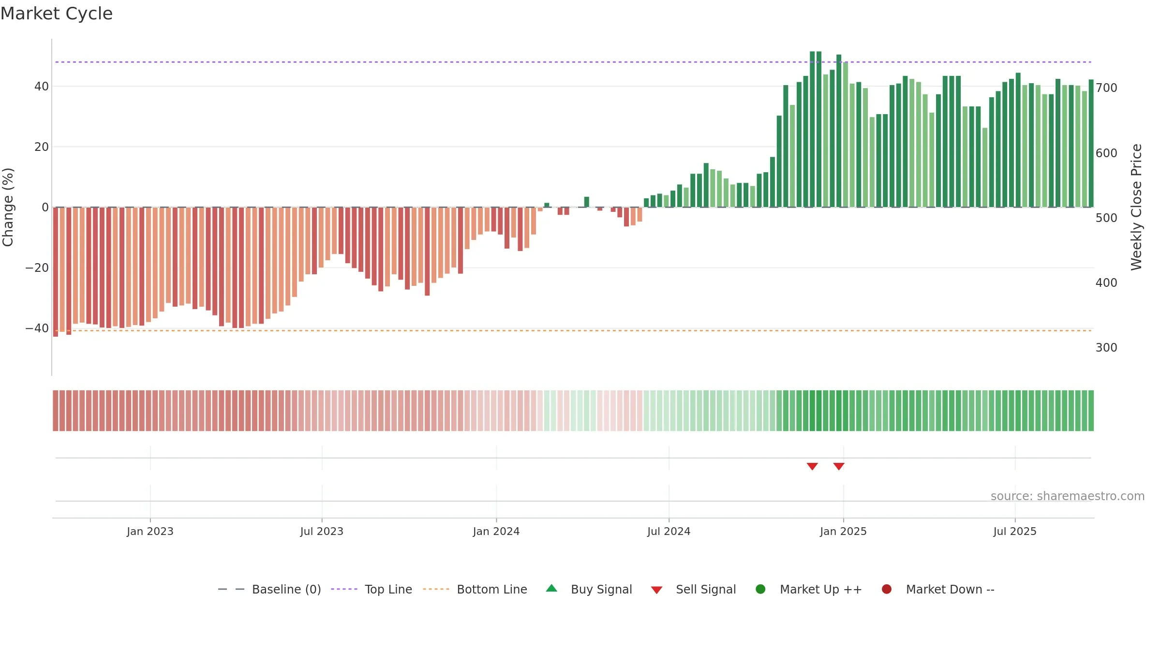Click the bright green heat strip segment at far right
This screenshot has height=653, width=1161.
(1091, 411)
